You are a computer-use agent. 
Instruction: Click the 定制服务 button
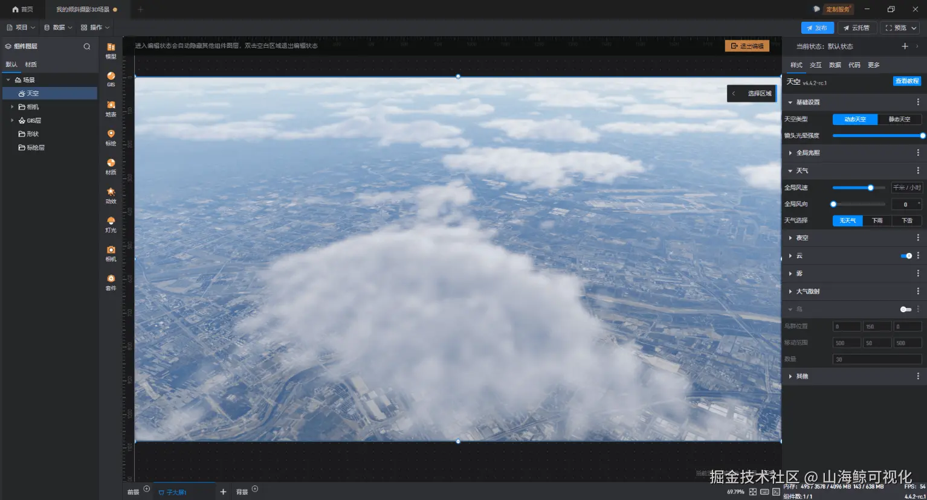tap(838, 10)
